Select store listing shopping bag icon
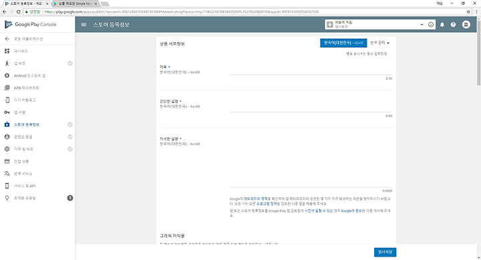This screenshot has height=260, width=481. 7,124
